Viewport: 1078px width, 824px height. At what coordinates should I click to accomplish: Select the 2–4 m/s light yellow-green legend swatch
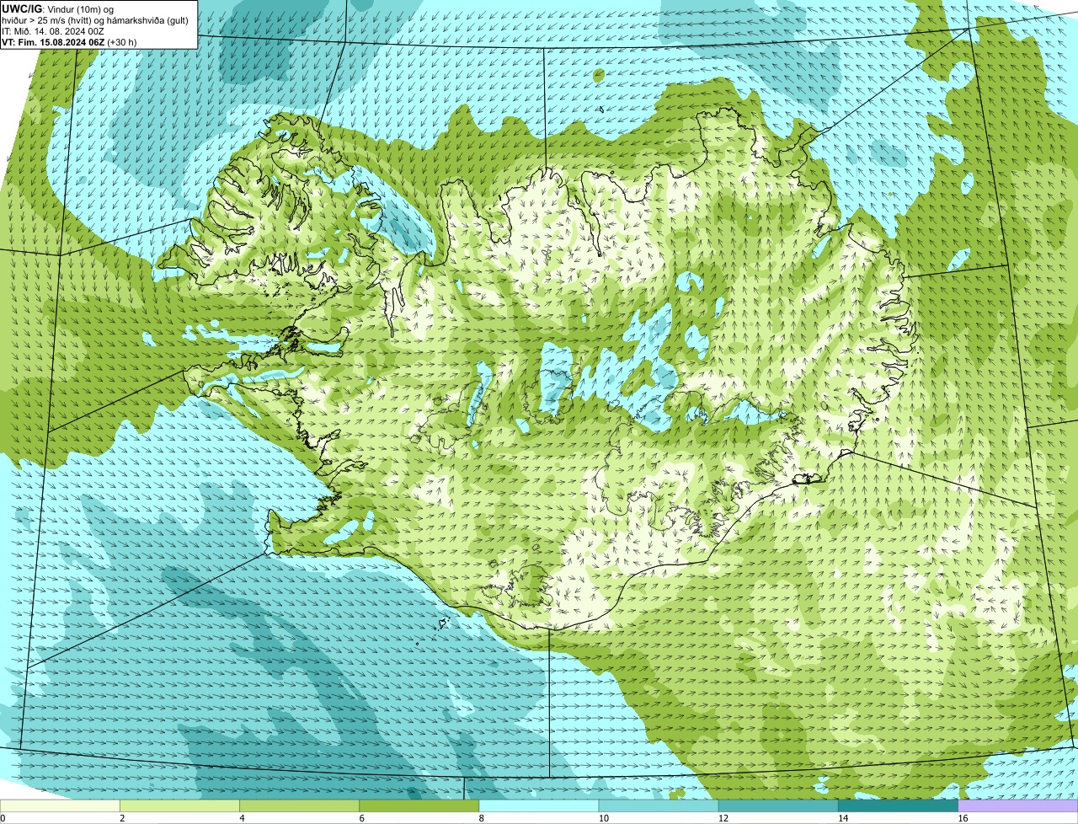(179, 805)
